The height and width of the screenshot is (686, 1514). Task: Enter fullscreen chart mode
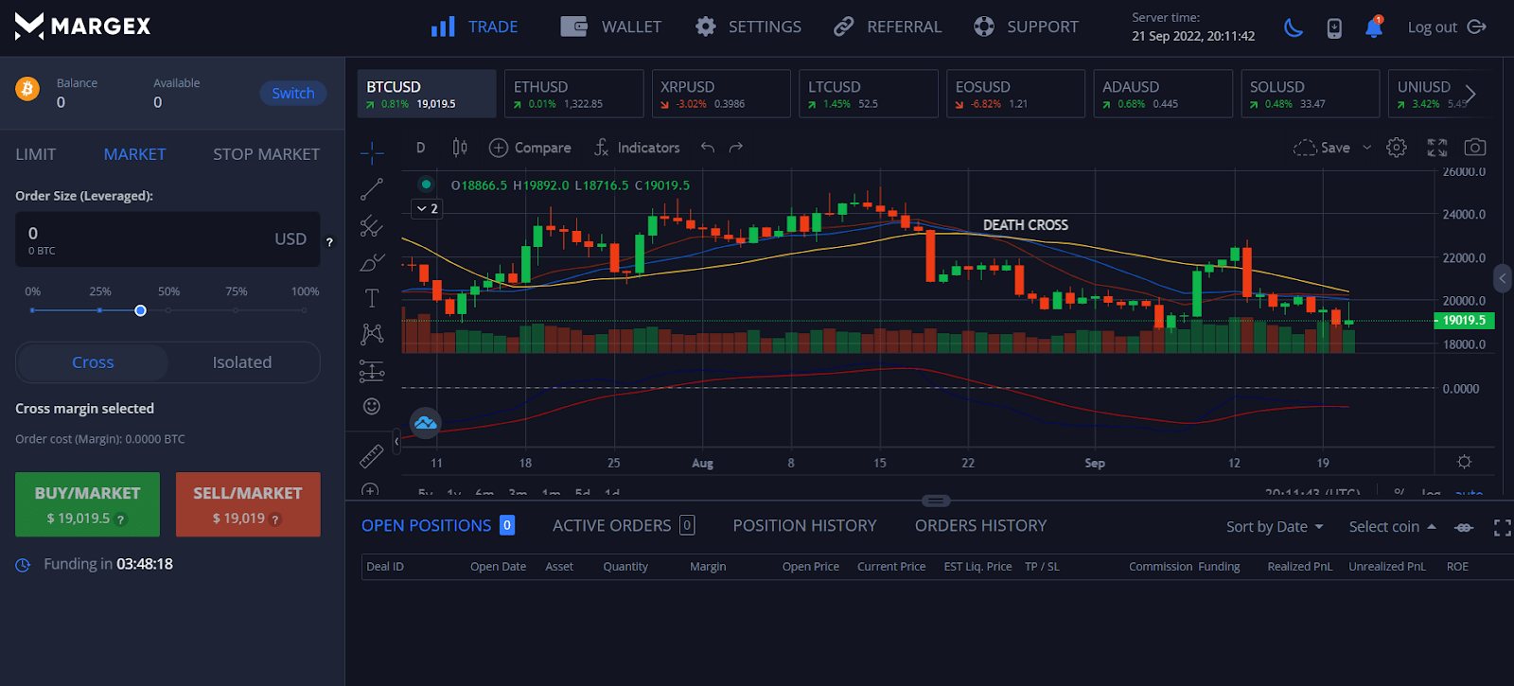(1437, 148)
